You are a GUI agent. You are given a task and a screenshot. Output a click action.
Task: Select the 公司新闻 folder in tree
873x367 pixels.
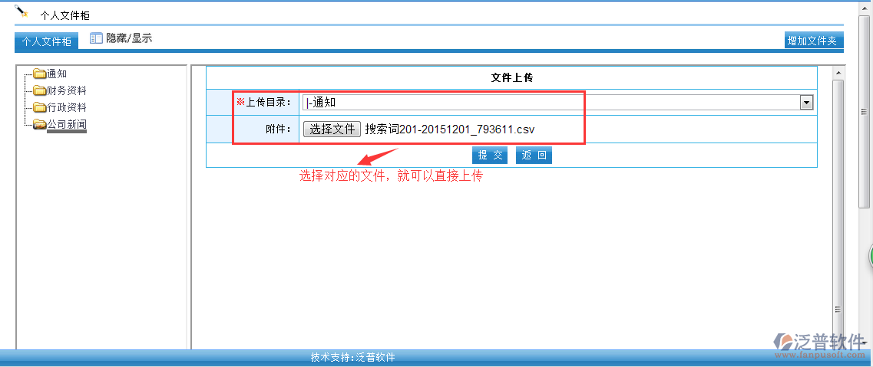click(67, 124)
